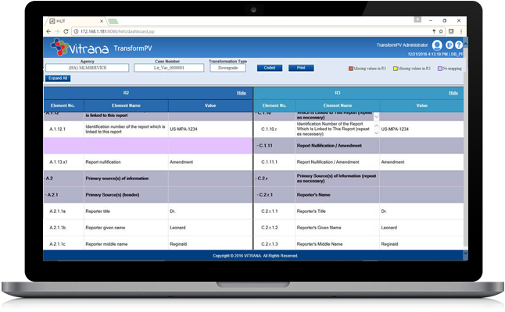Click the Case Number field
Screen dimensions: 505x312
point(167,68)
